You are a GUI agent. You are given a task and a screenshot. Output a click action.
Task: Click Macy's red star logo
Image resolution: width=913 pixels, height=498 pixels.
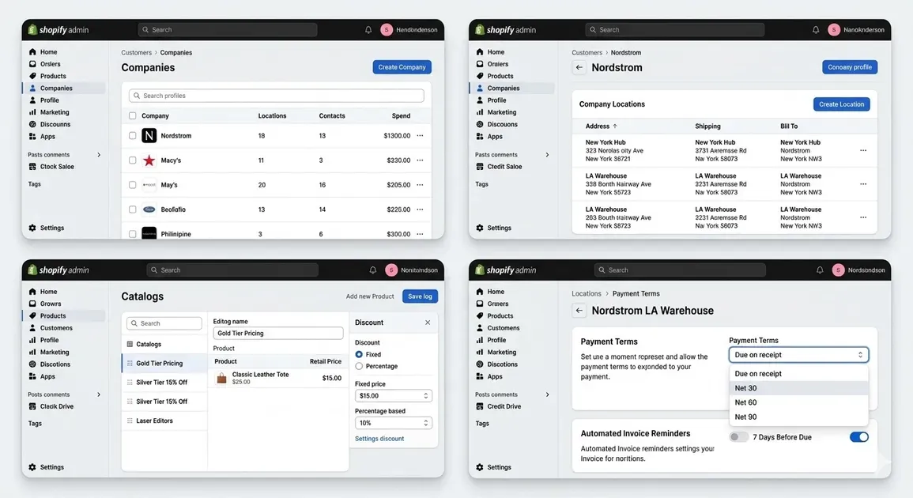coord(149,160)
